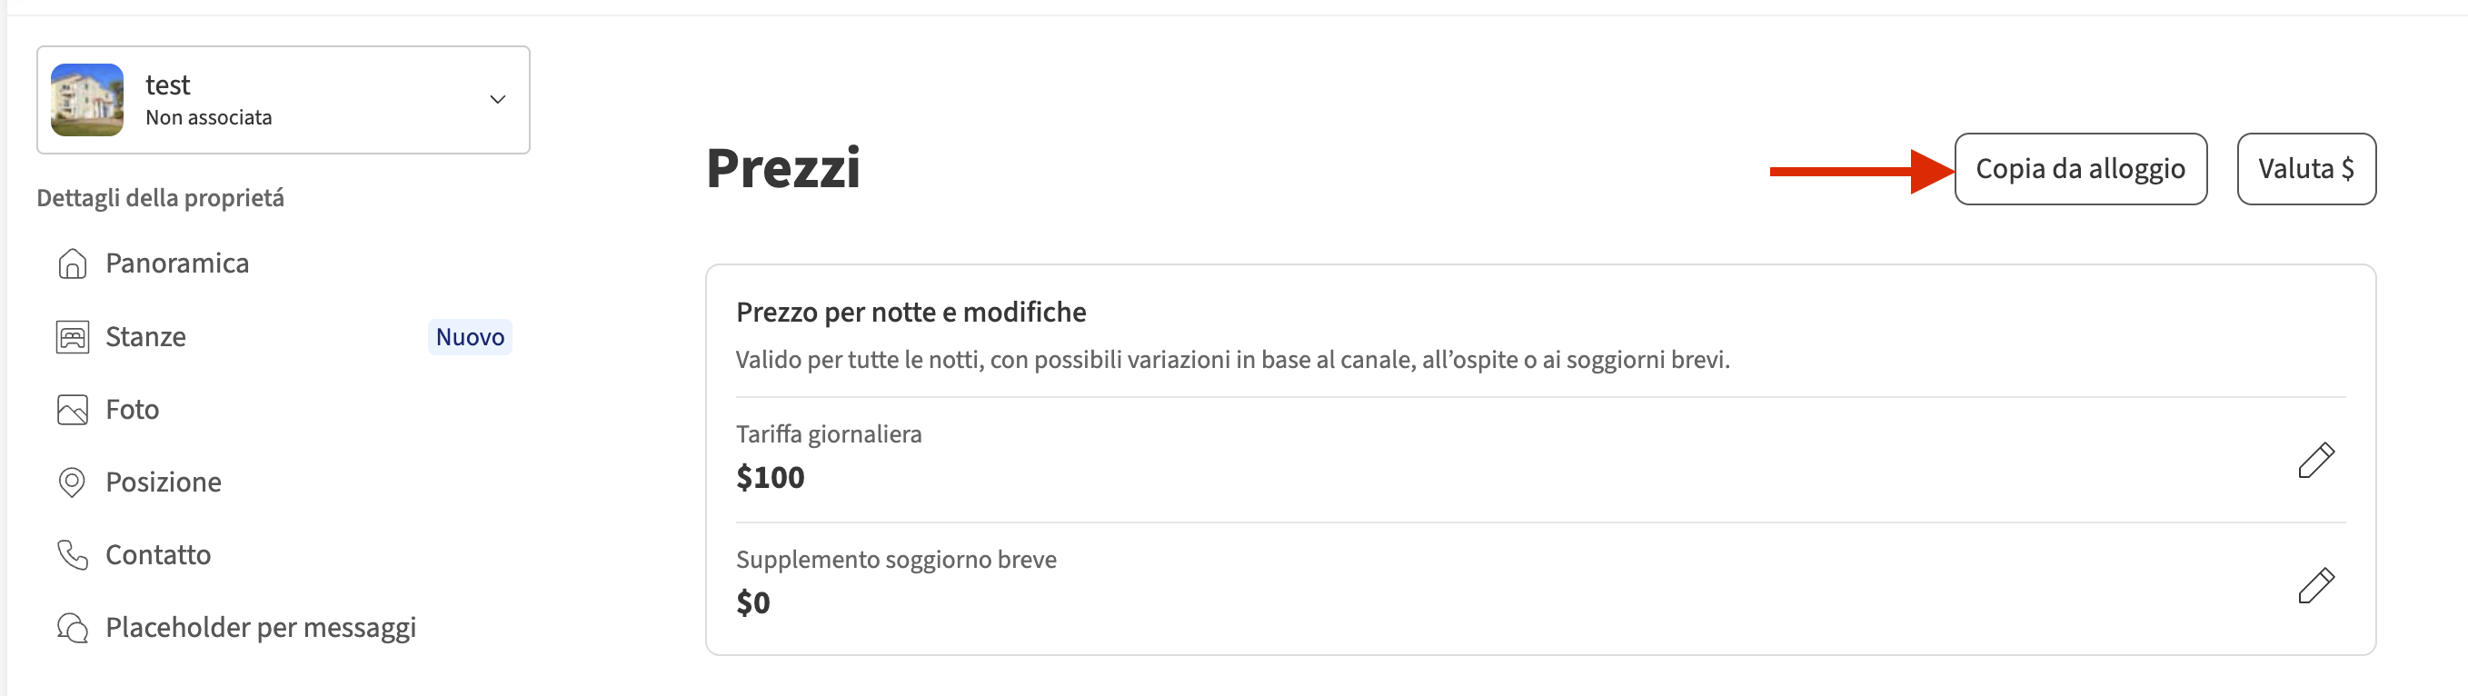The image size is (2468, 696).
Task: Open Placeholder per messaggi settings
Action: coord(261,628)
